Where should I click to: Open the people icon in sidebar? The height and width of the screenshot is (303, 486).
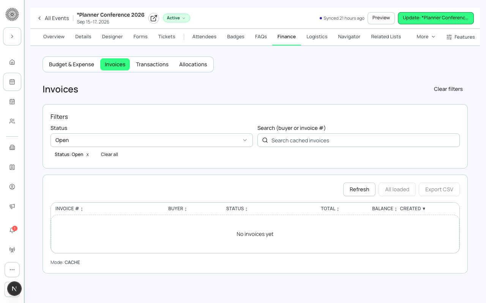tap(12, 121)
